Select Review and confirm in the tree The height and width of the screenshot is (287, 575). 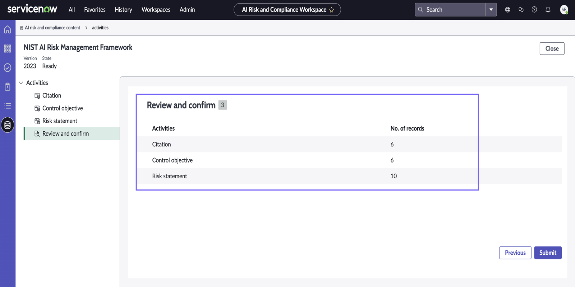72,133
